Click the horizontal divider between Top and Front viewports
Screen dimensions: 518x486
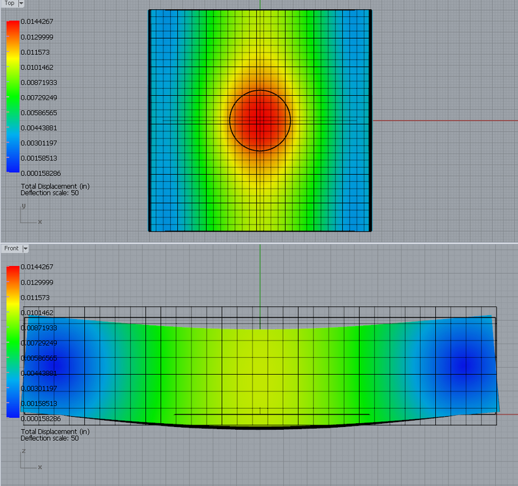[259, 243]
